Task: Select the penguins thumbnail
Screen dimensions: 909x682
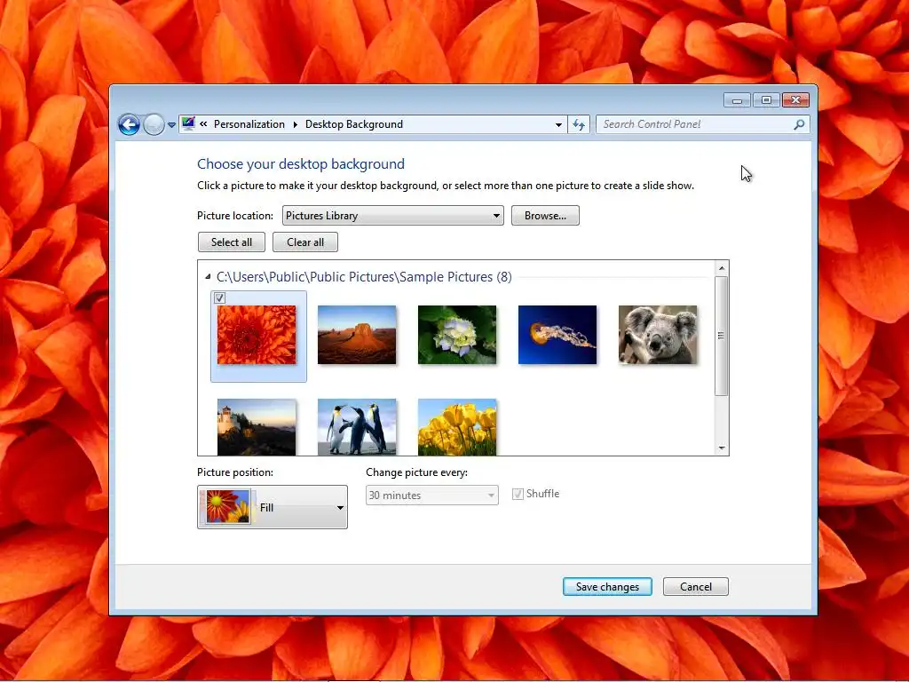Action: (x=357, y=427)
